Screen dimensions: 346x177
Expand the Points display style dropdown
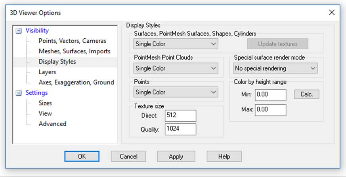[176, 92]
